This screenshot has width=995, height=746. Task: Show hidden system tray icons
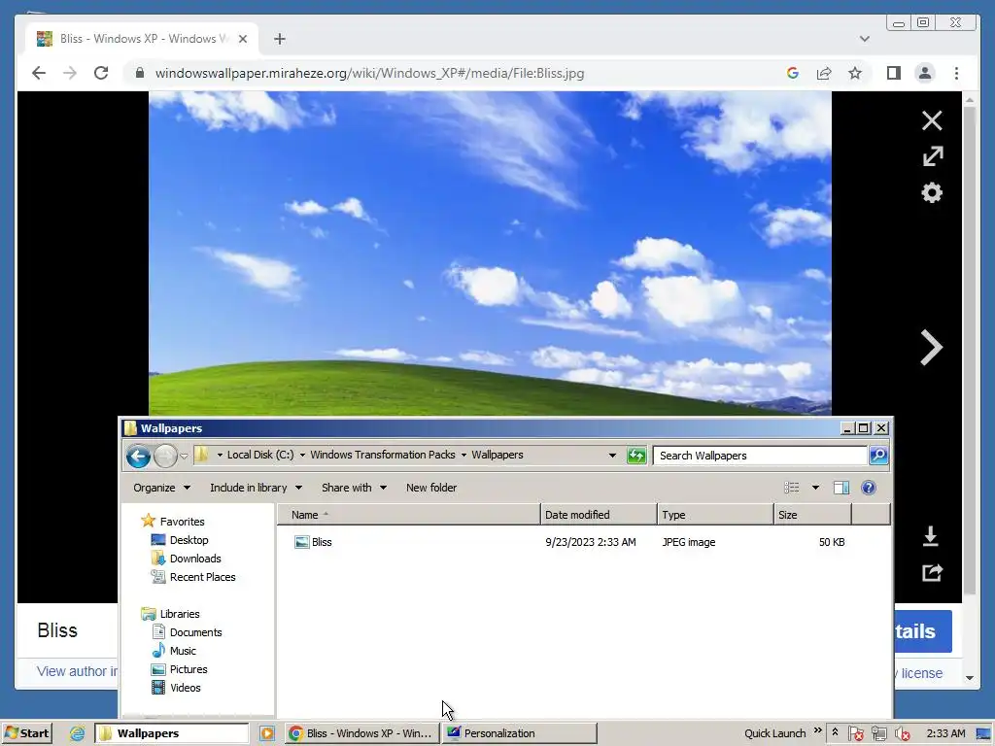point(835,732)
